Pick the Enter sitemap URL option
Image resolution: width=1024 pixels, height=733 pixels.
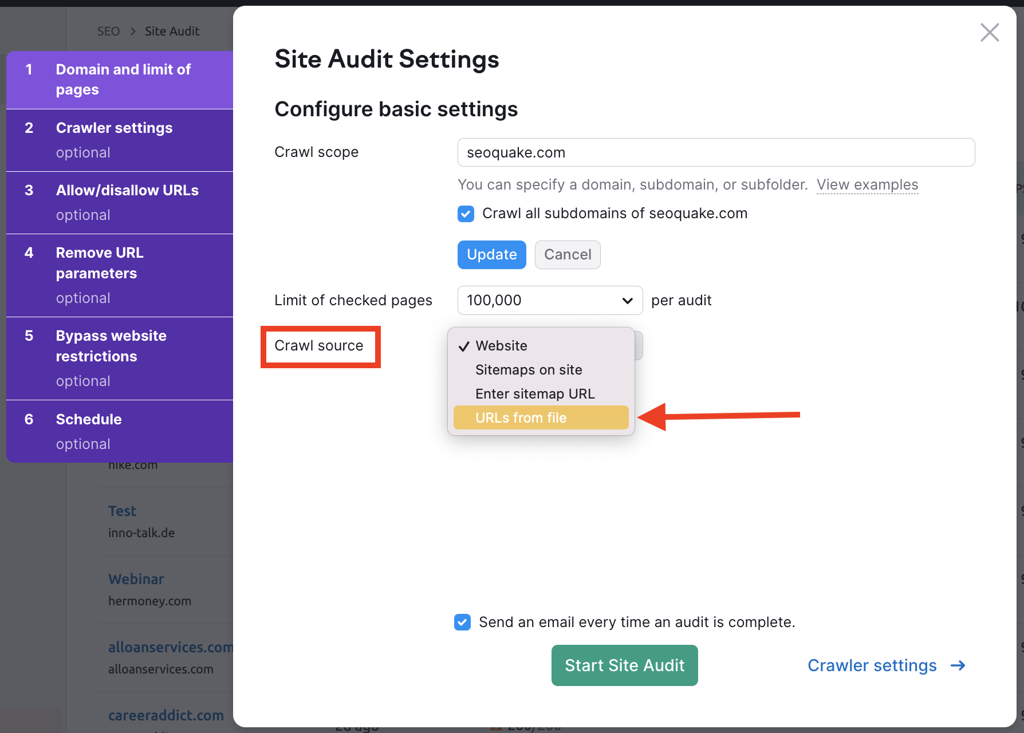coord(541,394)
